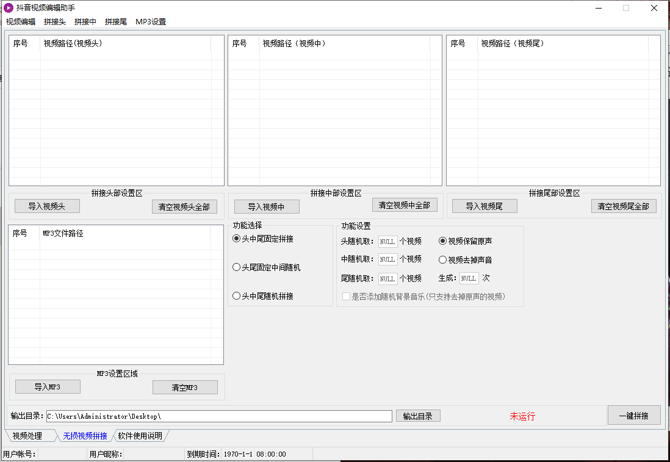This screenshot has width=670, height=462.
Task: Click the 头随机取 number input field
Action: pyautogui.click(x=387, y=242)
